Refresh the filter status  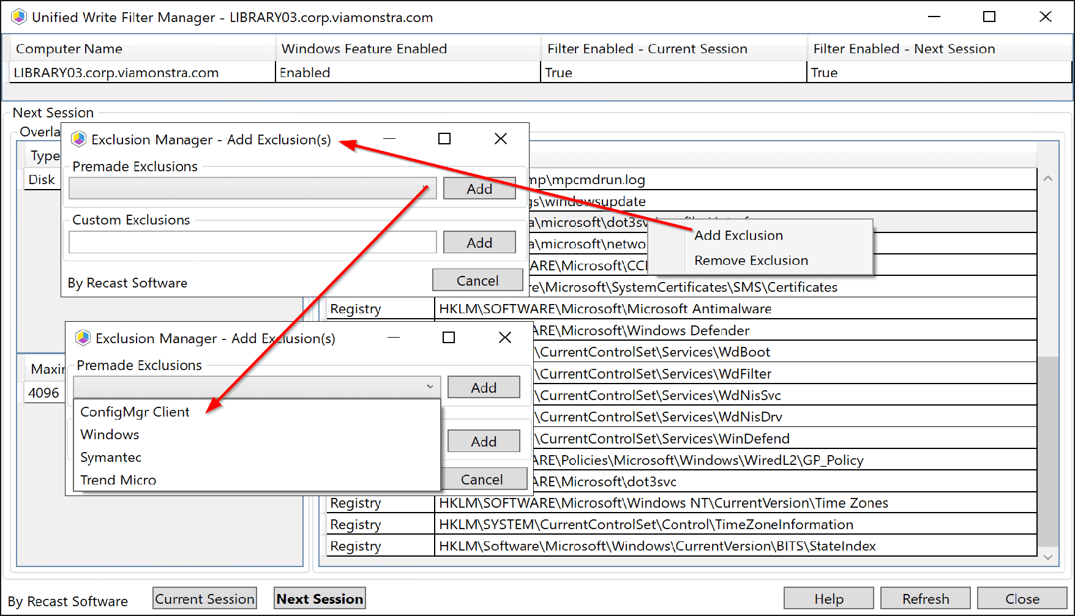tap(925, 598)
